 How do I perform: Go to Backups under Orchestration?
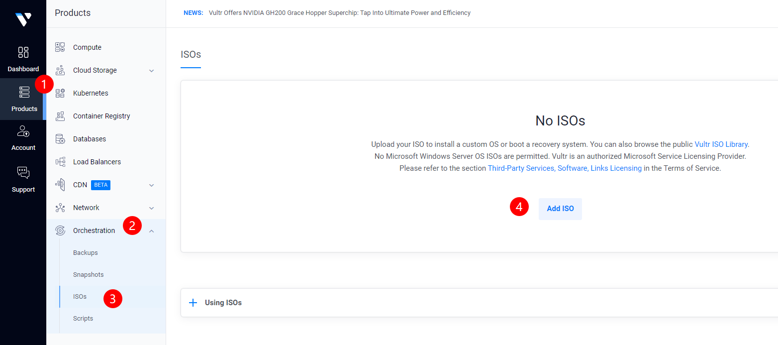click(x=86, y=253)
